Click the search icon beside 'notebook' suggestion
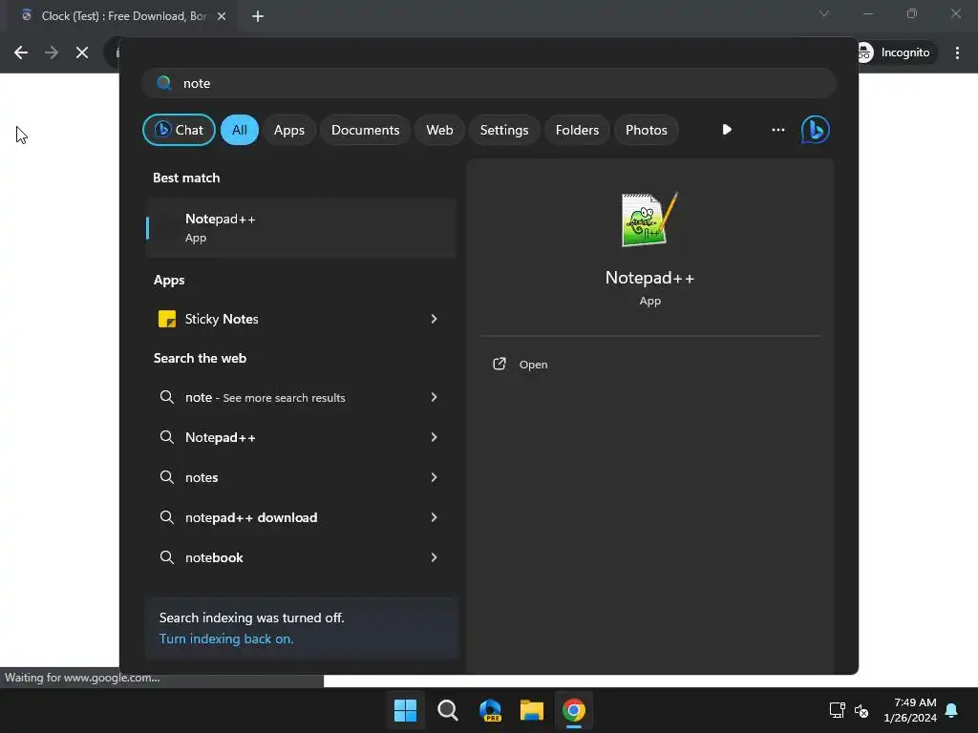 coord(166,557)
